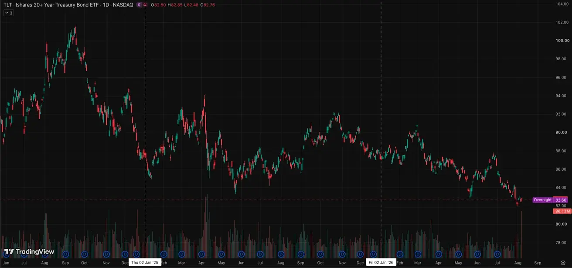Screen dimensions: 572x268
Task: Click the March 2026 dividend marker
Action: (419, 254)
